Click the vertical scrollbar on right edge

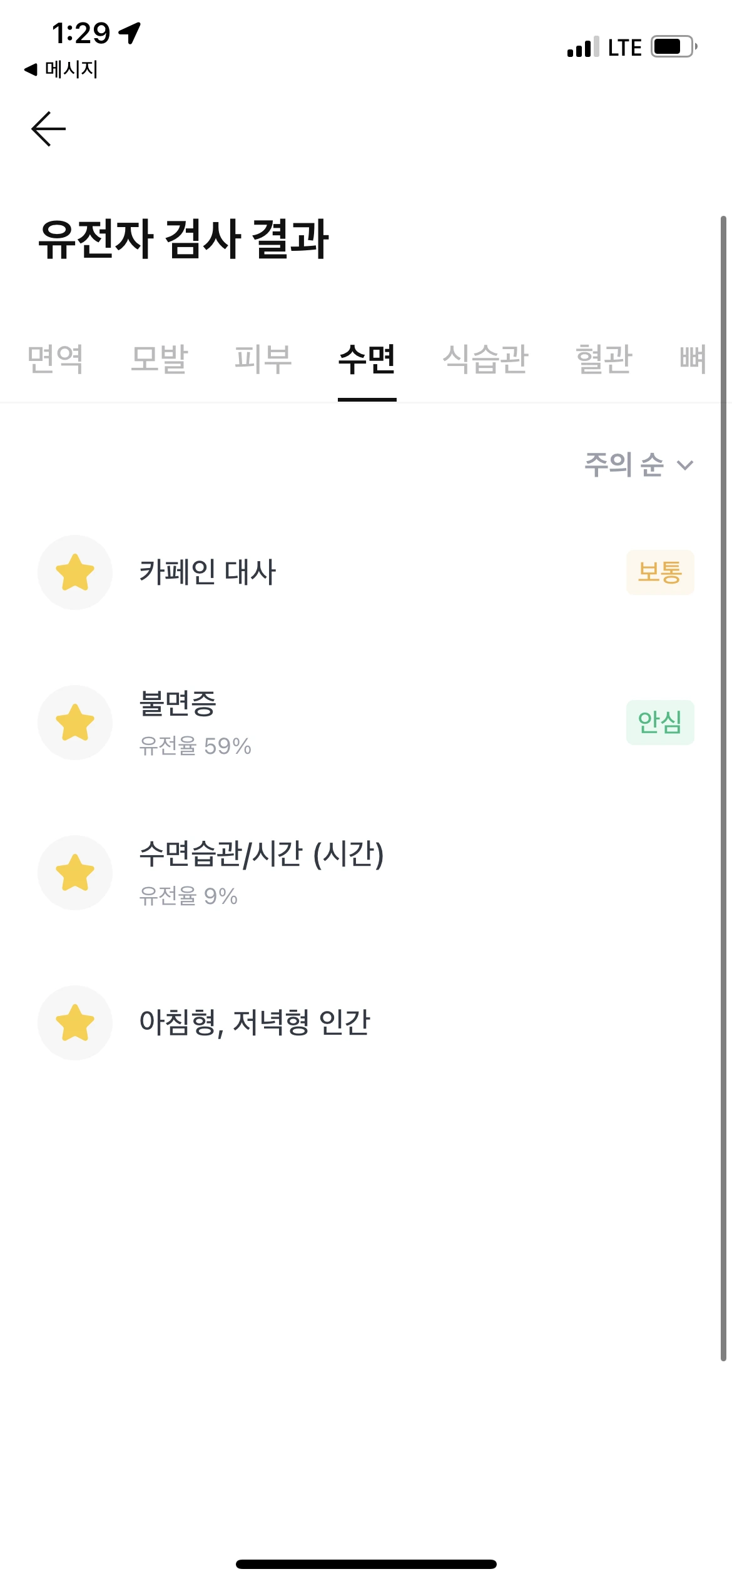(723, 788)
